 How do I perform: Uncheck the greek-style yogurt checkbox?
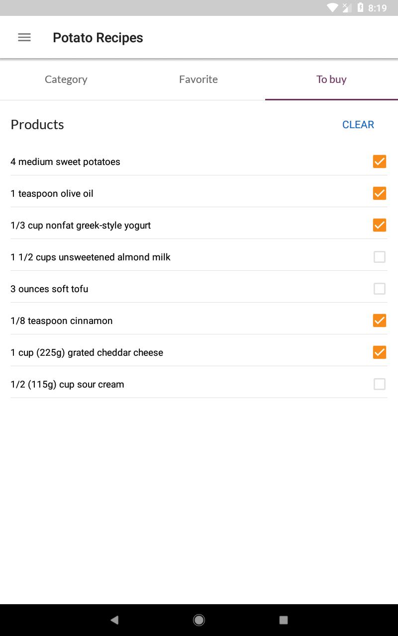point(380,225)
